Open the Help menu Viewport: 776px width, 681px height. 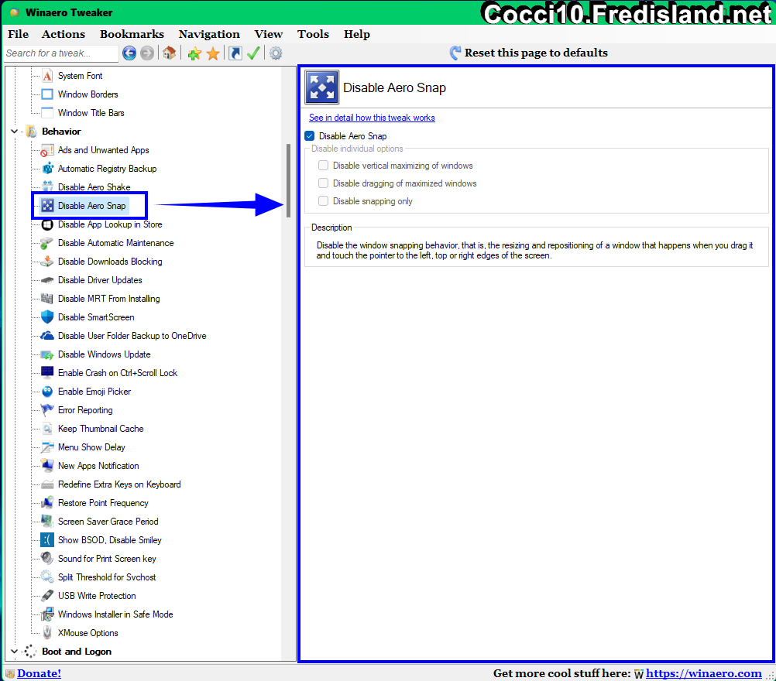(x=357, y=34)
